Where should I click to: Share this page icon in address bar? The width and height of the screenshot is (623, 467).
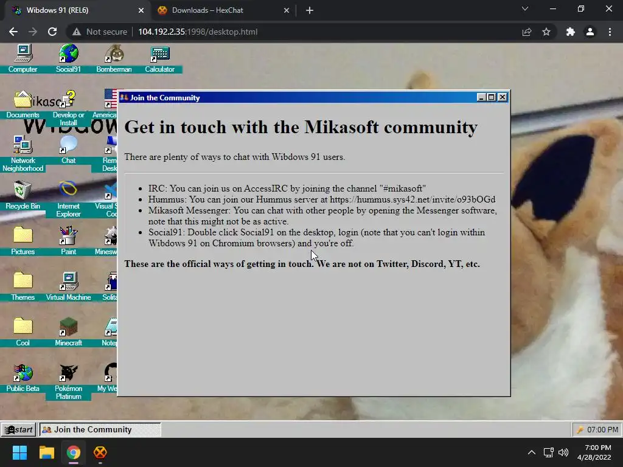[527, 32]
